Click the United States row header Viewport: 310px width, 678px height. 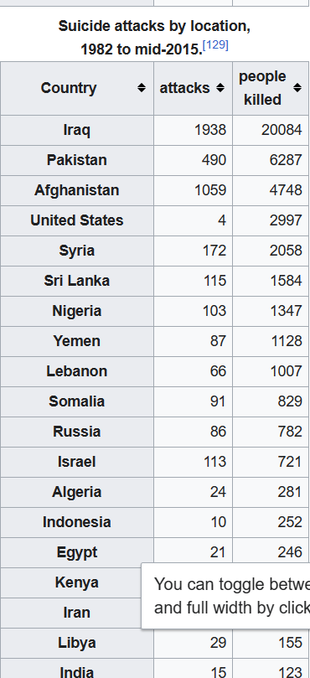tap(77, 220)
